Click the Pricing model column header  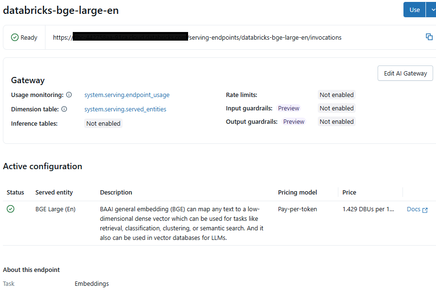(297, 192)
